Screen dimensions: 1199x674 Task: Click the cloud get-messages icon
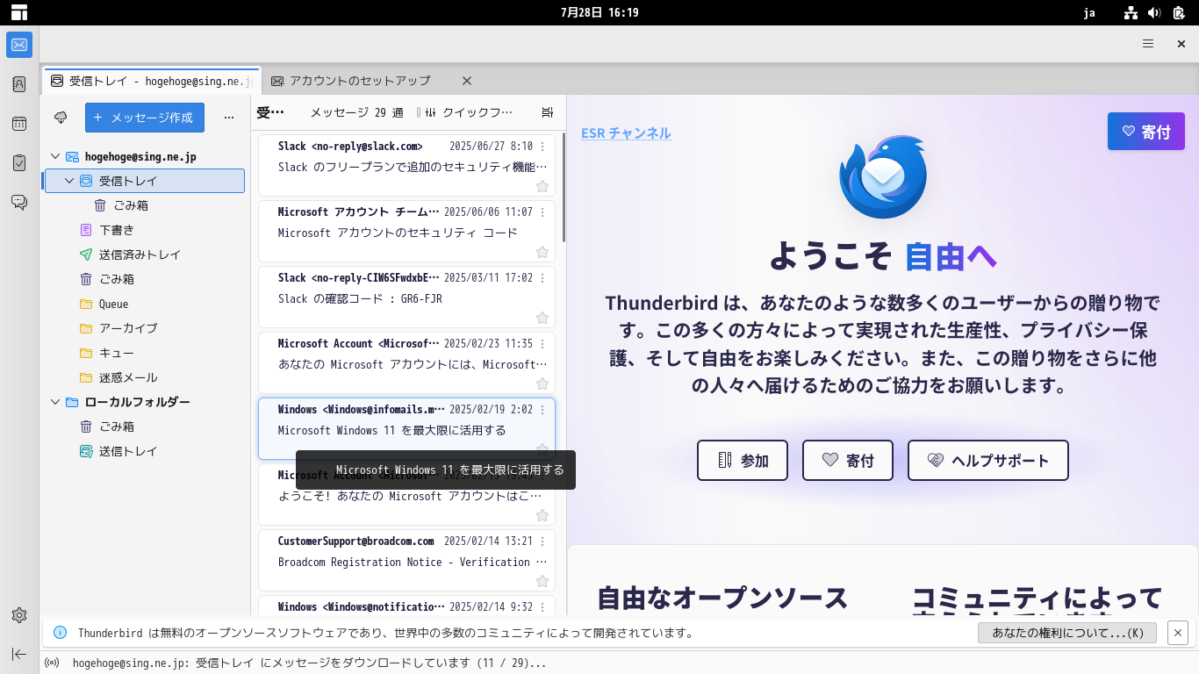point(61,117)
